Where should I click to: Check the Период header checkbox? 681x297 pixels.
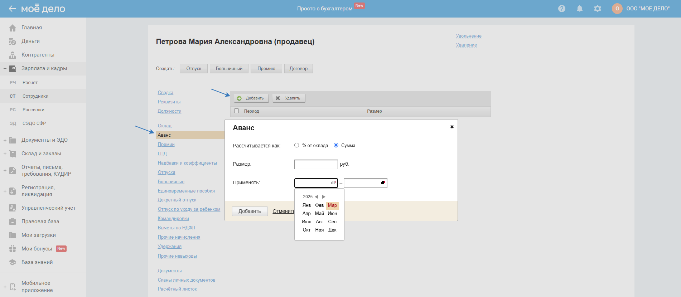click(x=236, y=111)
